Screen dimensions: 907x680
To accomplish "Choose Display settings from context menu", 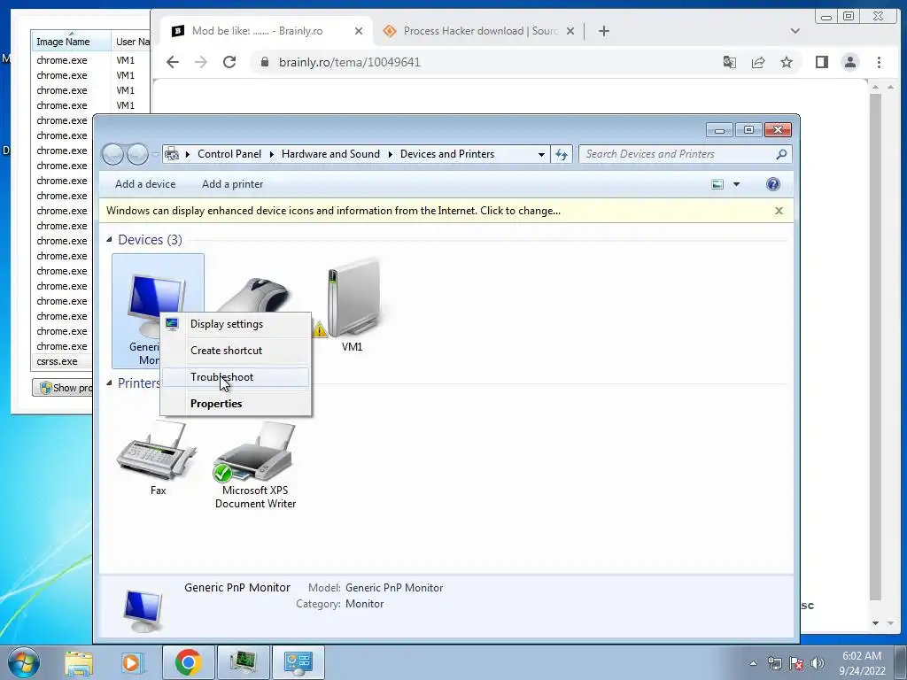I will [236, 324].
